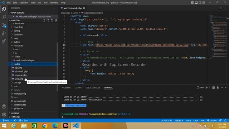The height and width of the screenshot is (129, 229).
Task: Collapse the Open Editors section
Action: tap(18, 13)
